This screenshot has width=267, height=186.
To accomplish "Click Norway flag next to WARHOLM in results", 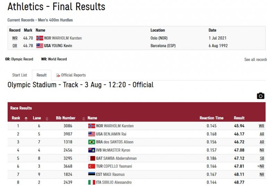I will tap(92, 126).
